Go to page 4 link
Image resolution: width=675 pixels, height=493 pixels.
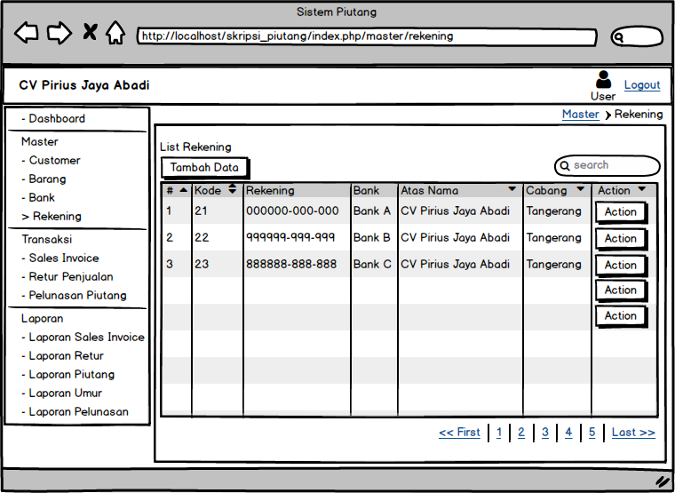(x=568, y=433)
